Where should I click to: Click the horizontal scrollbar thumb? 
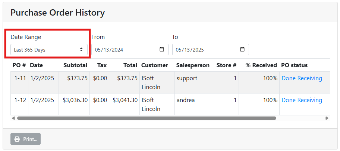tap(146, 118)
